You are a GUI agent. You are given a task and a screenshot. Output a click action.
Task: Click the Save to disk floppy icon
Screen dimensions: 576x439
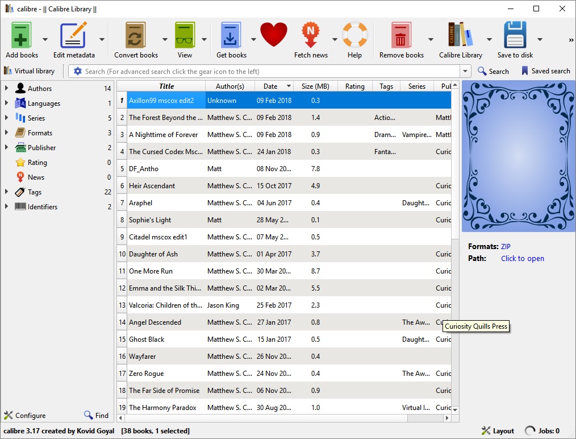515,35
